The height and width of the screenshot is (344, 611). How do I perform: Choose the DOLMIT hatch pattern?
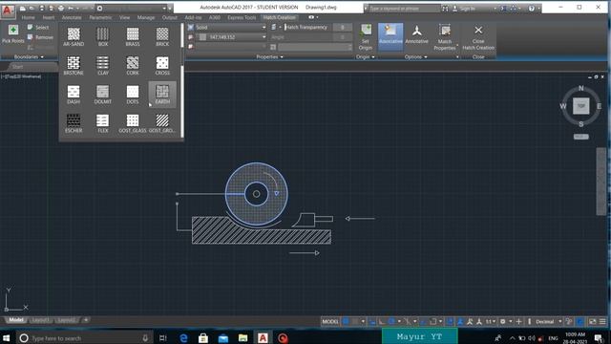click(103, 95)
